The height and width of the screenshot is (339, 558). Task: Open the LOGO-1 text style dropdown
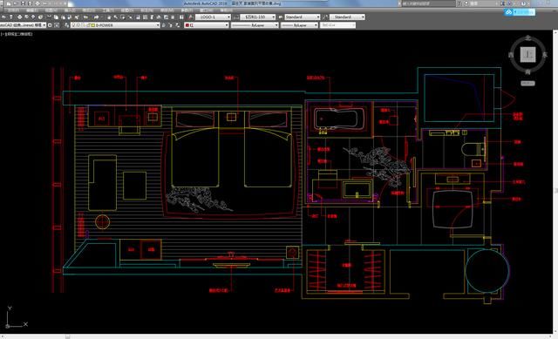228,17
